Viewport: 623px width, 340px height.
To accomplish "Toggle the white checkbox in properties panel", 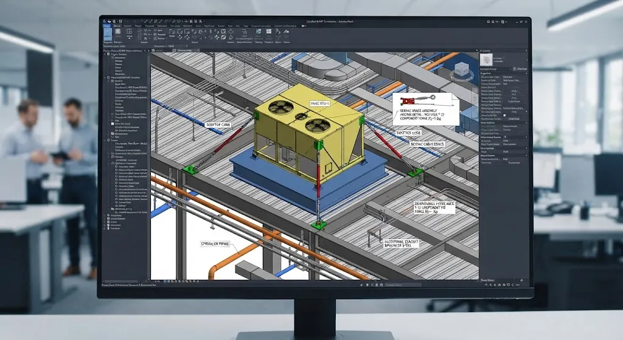I will point(504,116).
